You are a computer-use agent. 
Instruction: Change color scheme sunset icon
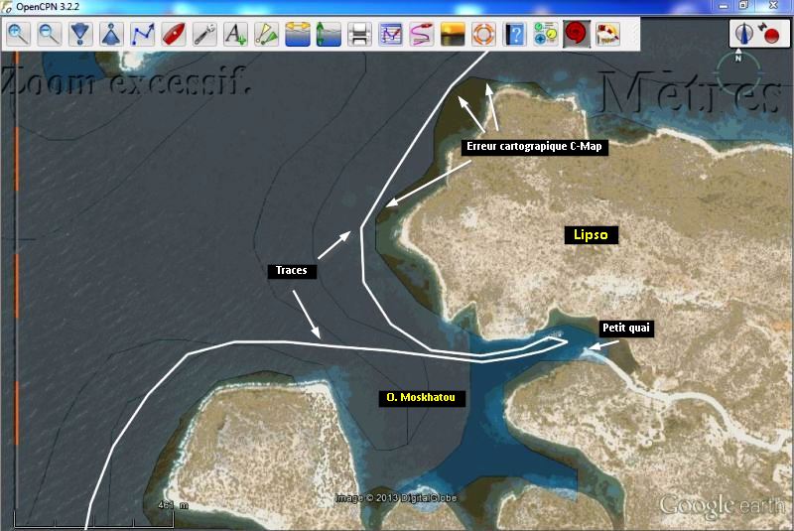coord(452,35)
